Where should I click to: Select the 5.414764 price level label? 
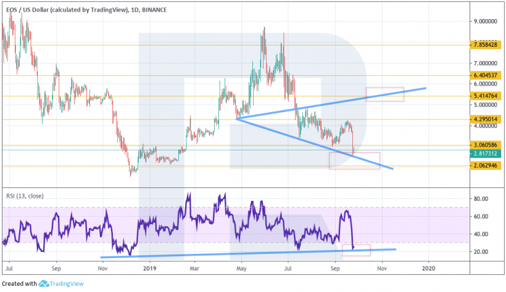coord(484,97)
